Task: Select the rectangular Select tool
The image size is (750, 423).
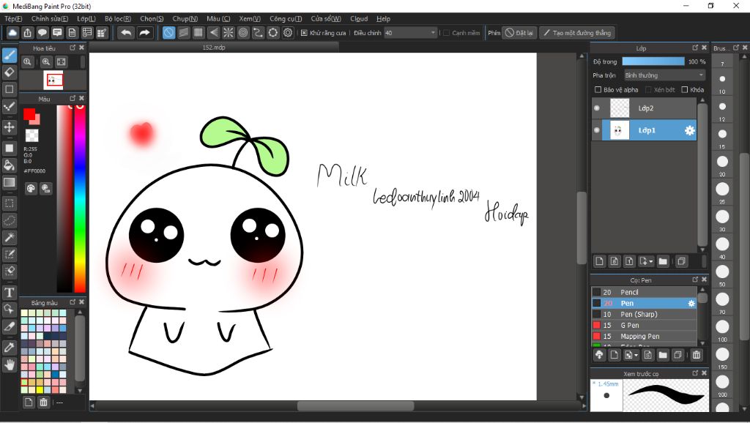Action: (9, 203)
